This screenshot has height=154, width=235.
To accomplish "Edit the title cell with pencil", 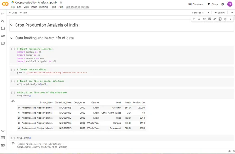I will tap(215, 19).
